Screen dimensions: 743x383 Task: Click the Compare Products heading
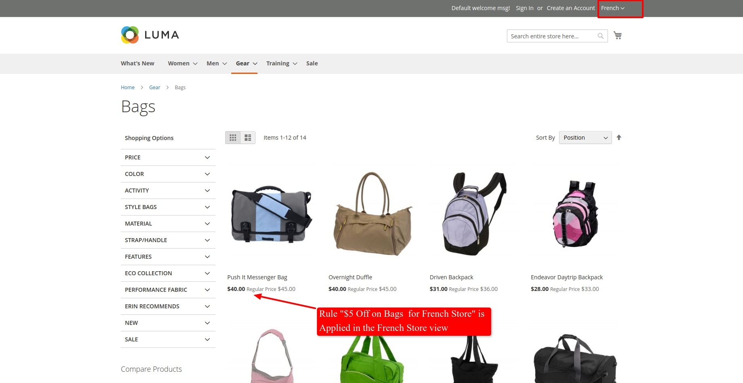151,369
